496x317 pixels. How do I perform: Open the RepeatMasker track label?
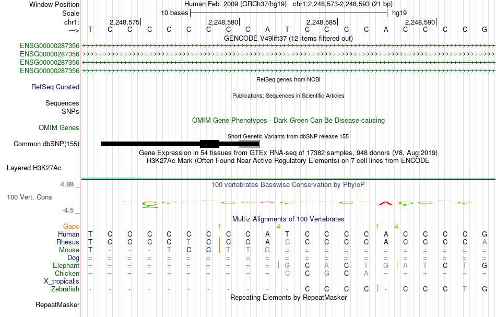click(x=57, y=304)
